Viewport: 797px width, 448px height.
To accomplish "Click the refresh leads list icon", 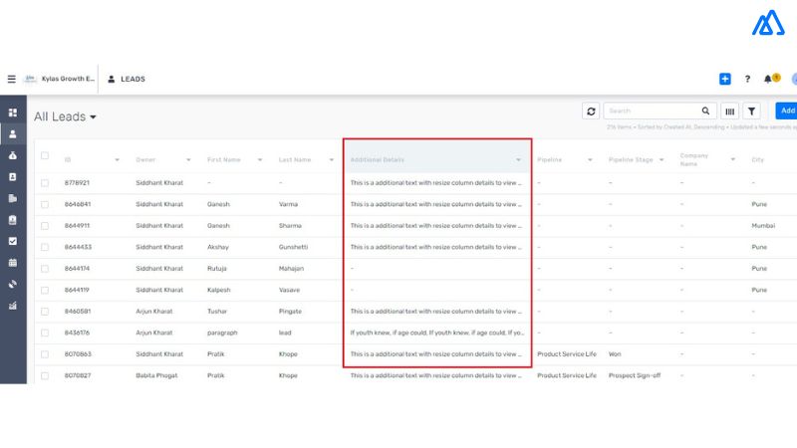I will pos(591,112).
